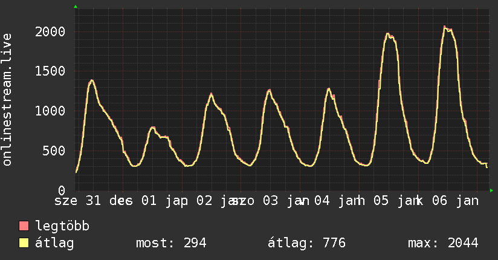Click the '05 jan' x-axis date label

tap(397, 201)
